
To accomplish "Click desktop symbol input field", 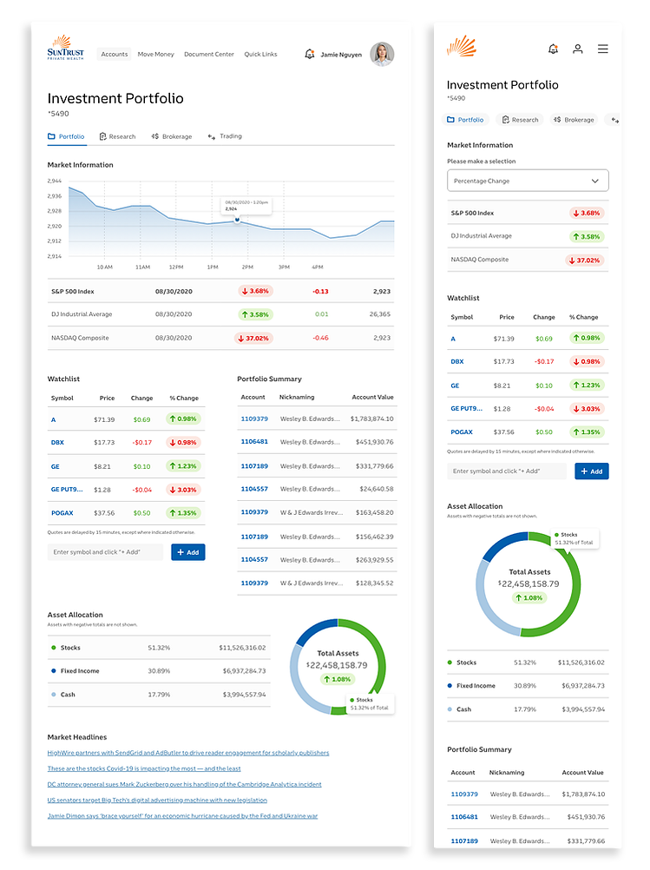I will pyautogui.click(x=105, y=552).
